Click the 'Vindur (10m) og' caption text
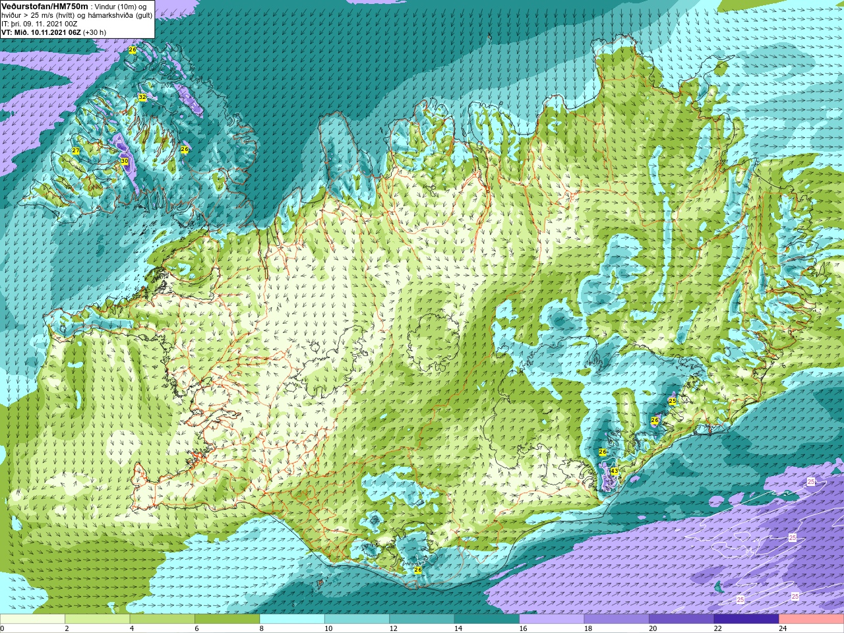 tap(121, 7)
